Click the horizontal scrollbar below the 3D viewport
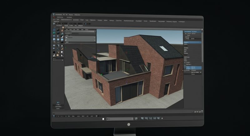This screenshot has height=136, width=250. point(123,112)
